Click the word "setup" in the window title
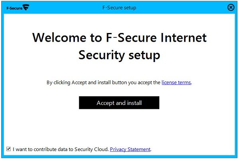This screenshot has height=159, width=239. pos(129,7)
